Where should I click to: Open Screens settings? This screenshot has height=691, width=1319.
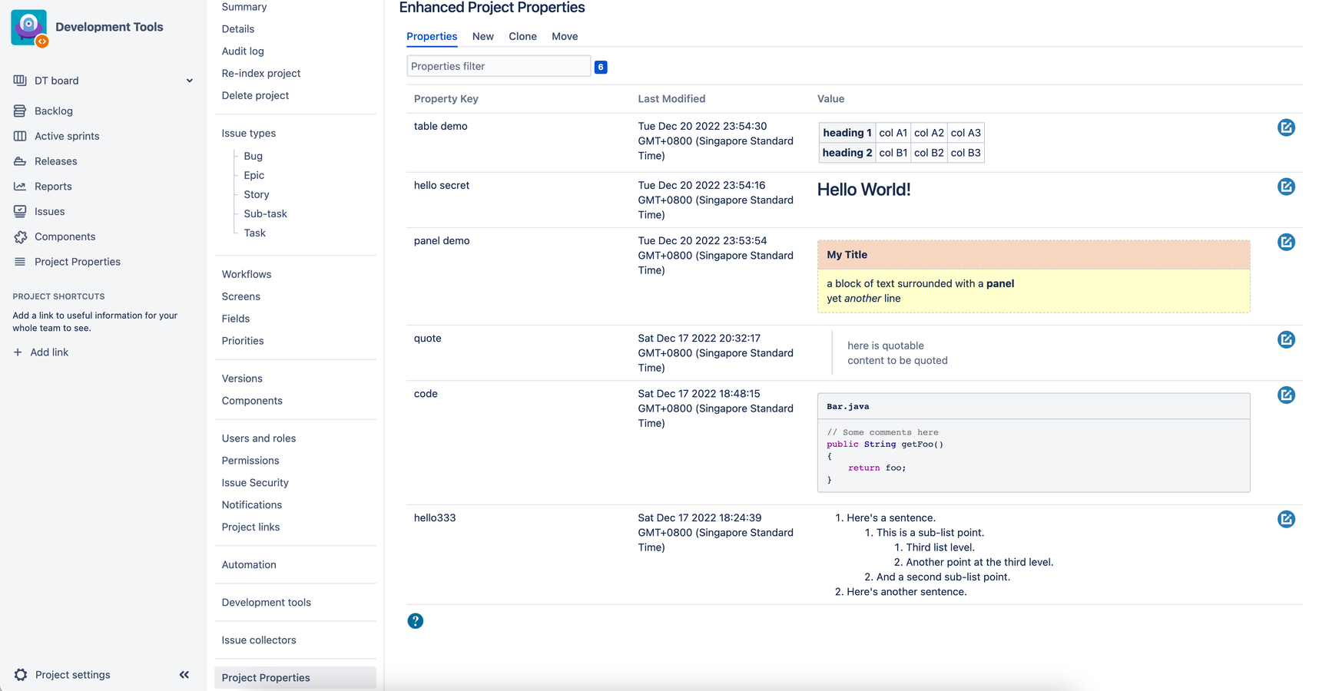(241, 296)
